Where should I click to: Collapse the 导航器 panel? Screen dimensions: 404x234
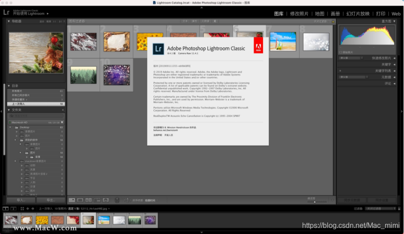click(x=9, y=22)
